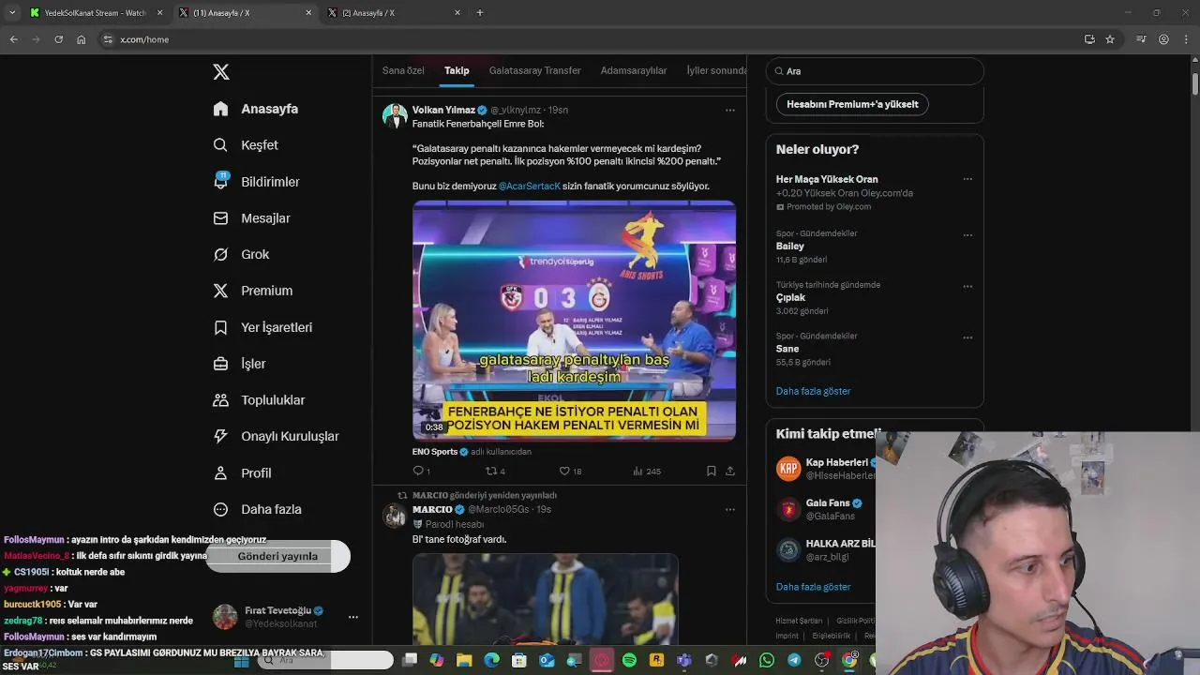Open Bailey trending topic
Screen dimensions: 1200x675
790,247
